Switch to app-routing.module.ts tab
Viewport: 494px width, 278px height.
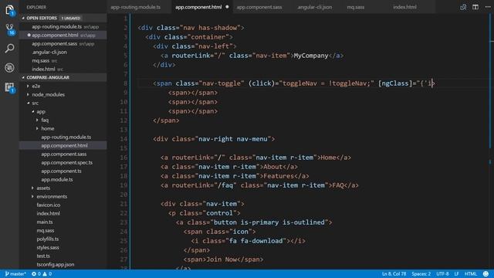[139, 7]
